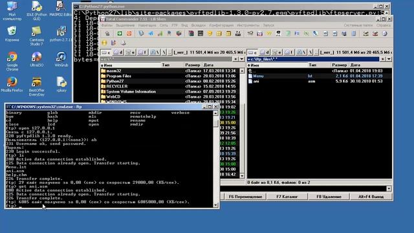Switch left panel to drive f
The height and width of the screenshot is (233, 414).
pyautogui.click(x=142, y=52)
